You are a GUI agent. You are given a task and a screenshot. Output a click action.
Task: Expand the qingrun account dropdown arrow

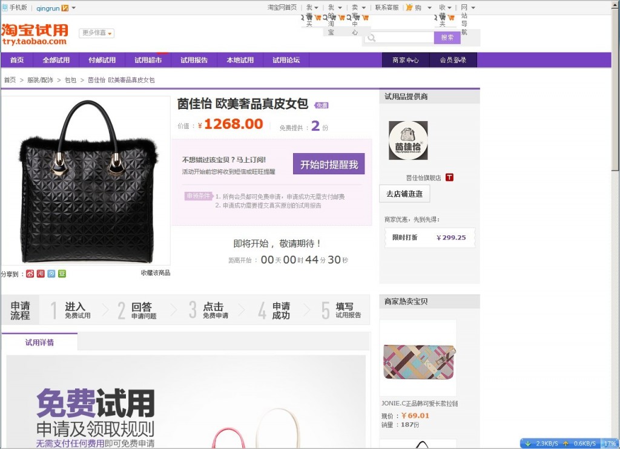click(73, 8)
